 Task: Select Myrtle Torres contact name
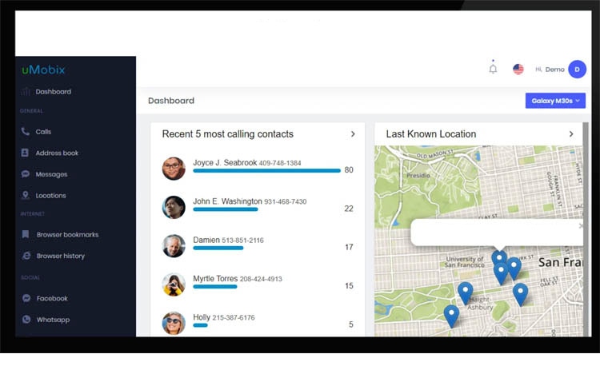coord(215,279)
